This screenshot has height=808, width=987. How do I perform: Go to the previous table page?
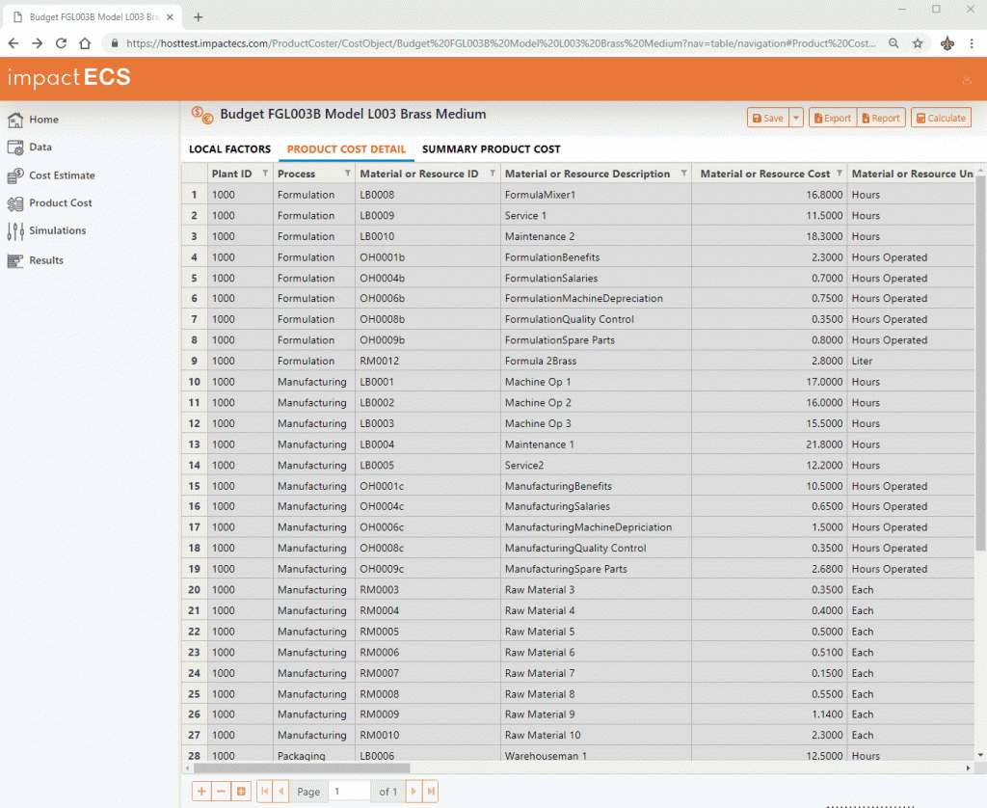click(x=281, y=791)
